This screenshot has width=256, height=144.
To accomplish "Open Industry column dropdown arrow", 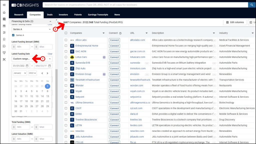I will tap(252, 33).
